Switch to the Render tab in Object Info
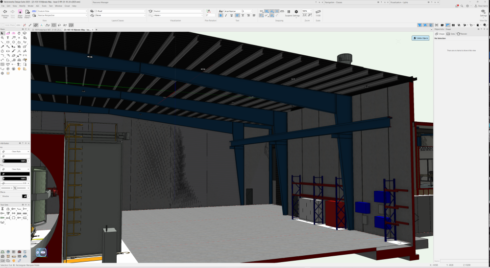Screen dimensions: 490x268 point(462,34)
